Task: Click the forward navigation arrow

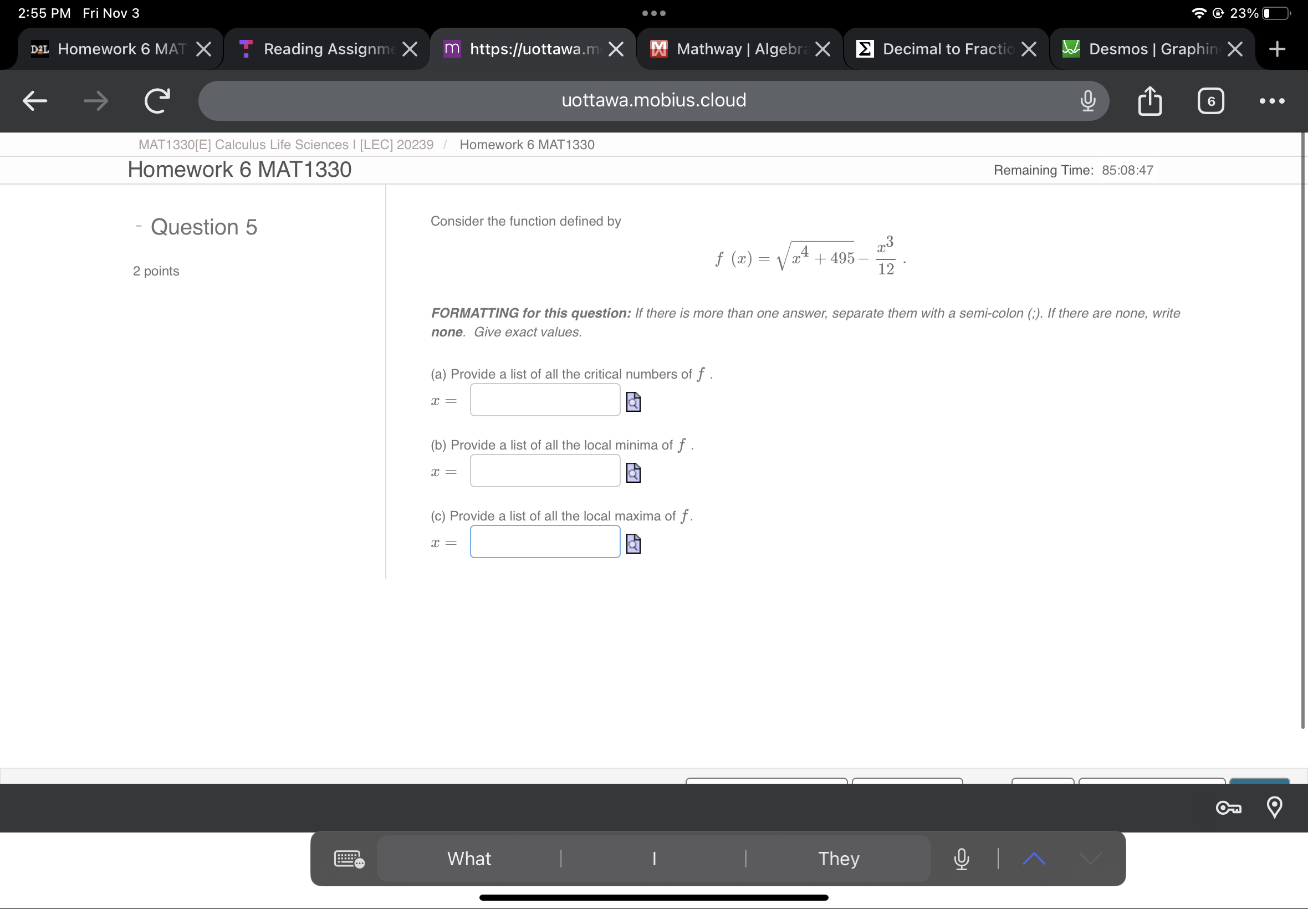Action: (x=95, y=101)
